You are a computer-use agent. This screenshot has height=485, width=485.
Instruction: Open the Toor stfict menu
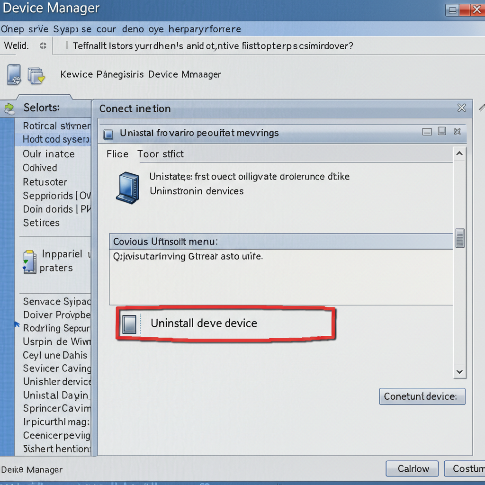[160, 154]
